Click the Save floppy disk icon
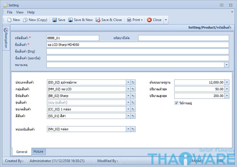 coord(54,20)
